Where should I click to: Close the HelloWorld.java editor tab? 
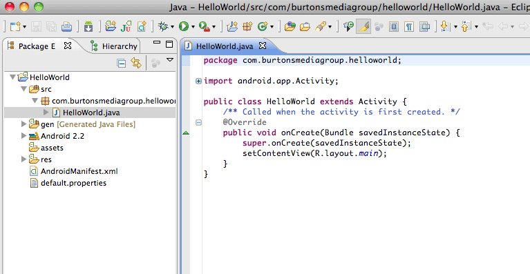(x=263, y=46)
